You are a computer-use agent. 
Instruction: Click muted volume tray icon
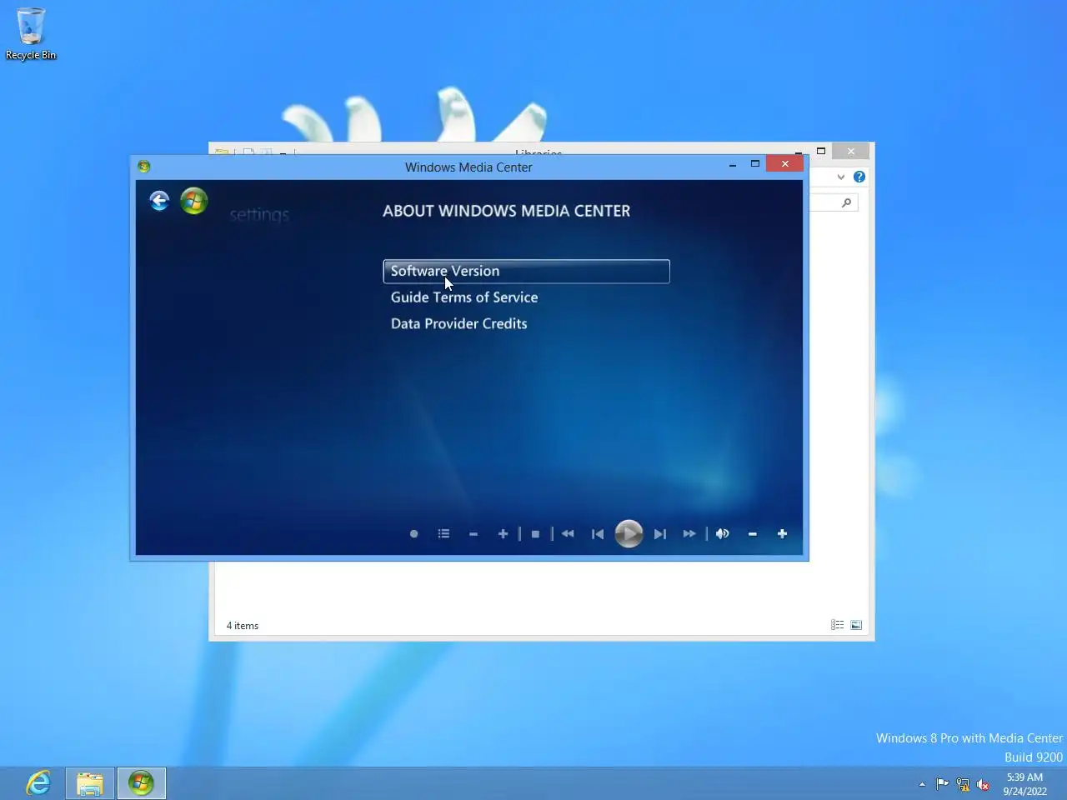[983, 784]
